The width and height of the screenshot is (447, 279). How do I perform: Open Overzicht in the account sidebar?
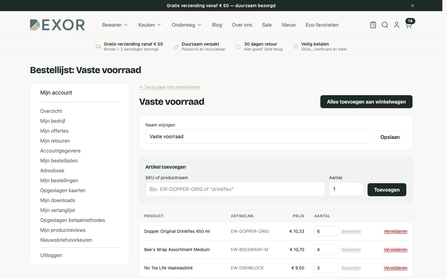51,111
